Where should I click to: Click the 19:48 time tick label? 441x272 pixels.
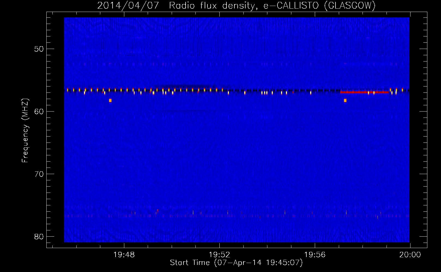click(x=124, y=255)
